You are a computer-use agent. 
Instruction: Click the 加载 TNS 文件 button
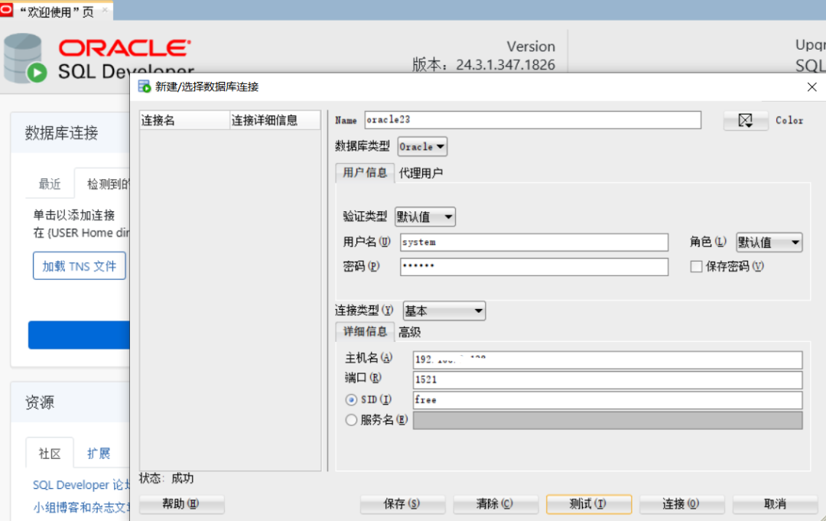coord(80,266)
